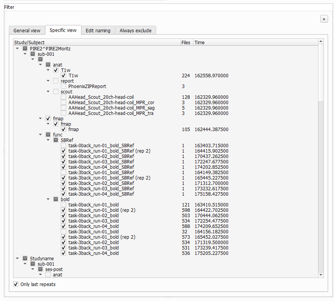The height and width of the screenshot is (301, 335).
Task: Uncheck task-0back_run-03_bold checkbox
Action: point(63,221)
